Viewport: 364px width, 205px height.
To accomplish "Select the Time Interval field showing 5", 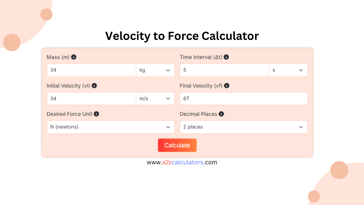I will point(224,70).
